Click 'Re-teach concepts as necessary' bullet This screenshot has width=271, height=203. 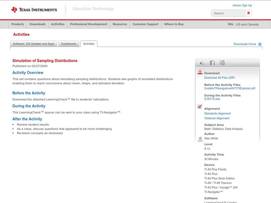click(x=40, y=133)
